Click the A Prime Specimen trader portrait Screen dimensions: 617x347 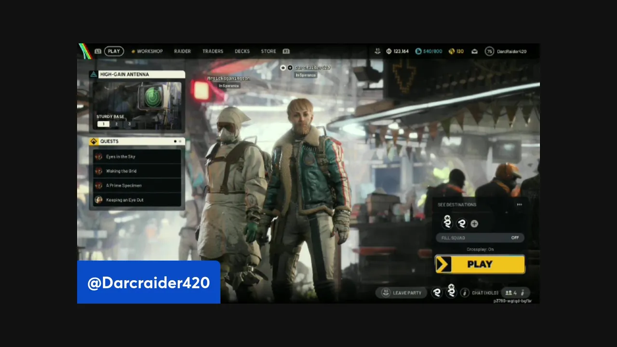(x=99, y=186)
